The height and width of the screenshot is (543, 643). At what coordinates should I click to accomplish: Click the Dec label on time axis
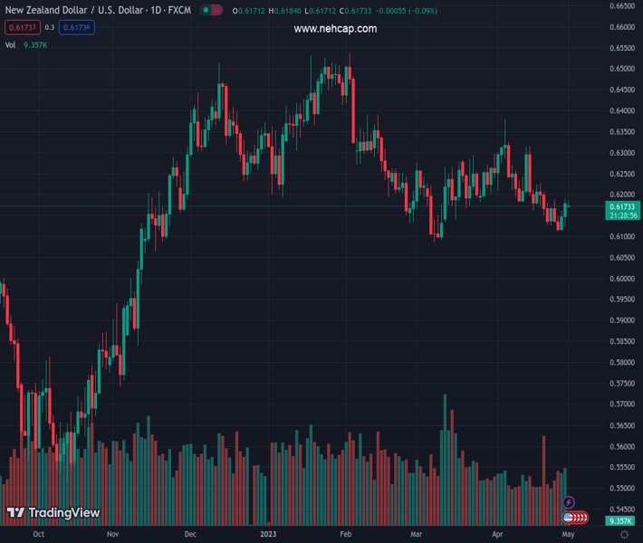pos(190,535)
